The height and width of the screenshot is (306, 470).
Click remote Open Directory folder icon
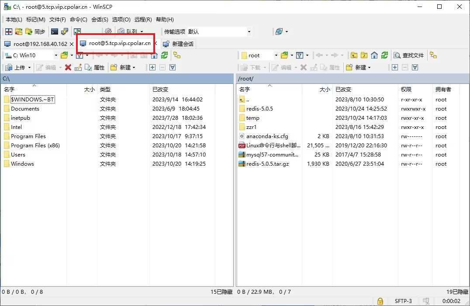(x=284, y=55)
